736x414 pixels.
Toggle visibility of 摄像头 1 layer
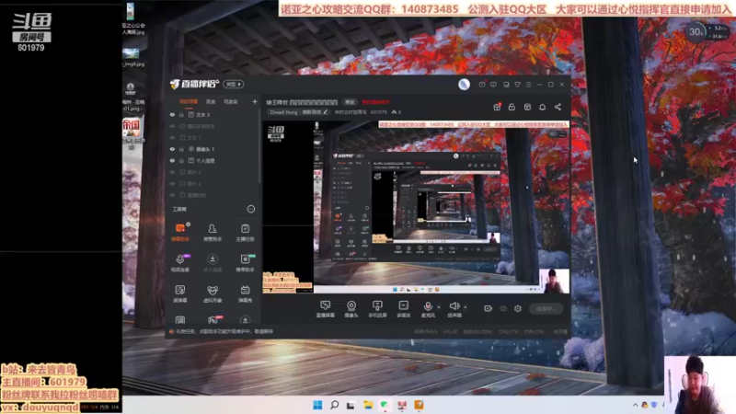[x=172, y=149]
